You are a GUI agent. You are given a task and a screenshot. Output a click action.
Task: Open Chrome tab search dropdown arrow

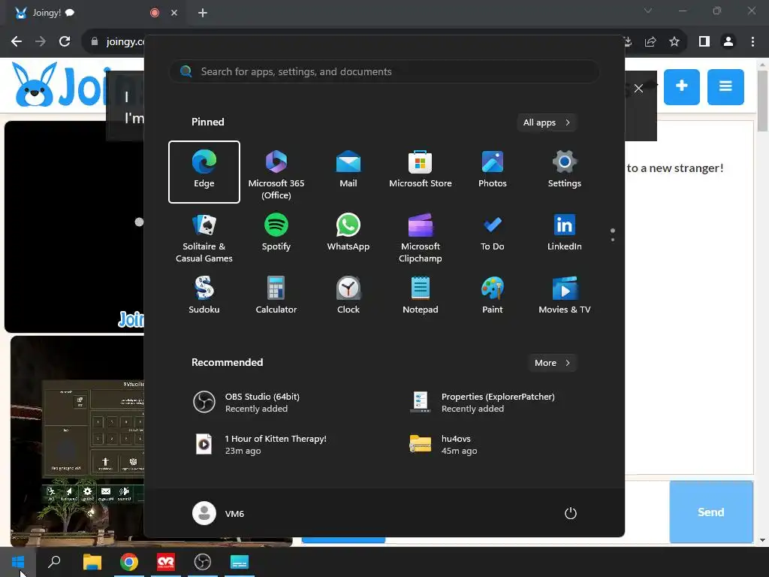pyautogui.click(x=648, y=11)
